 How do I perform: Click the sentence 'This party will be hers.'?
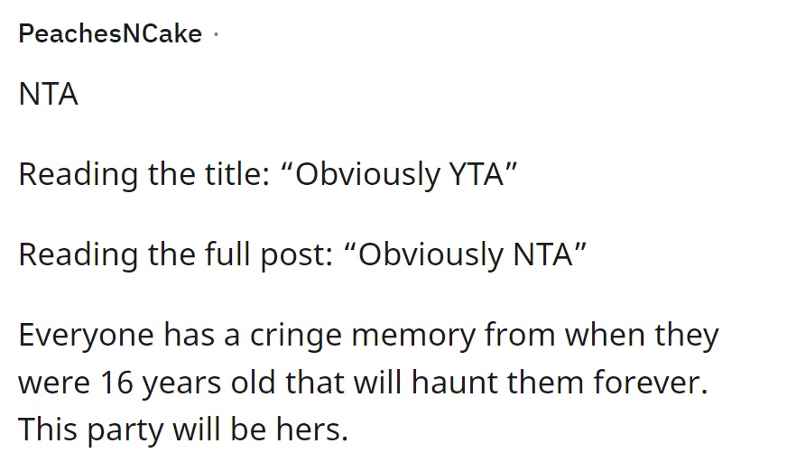pyautogui.click(x=183, y=430)
